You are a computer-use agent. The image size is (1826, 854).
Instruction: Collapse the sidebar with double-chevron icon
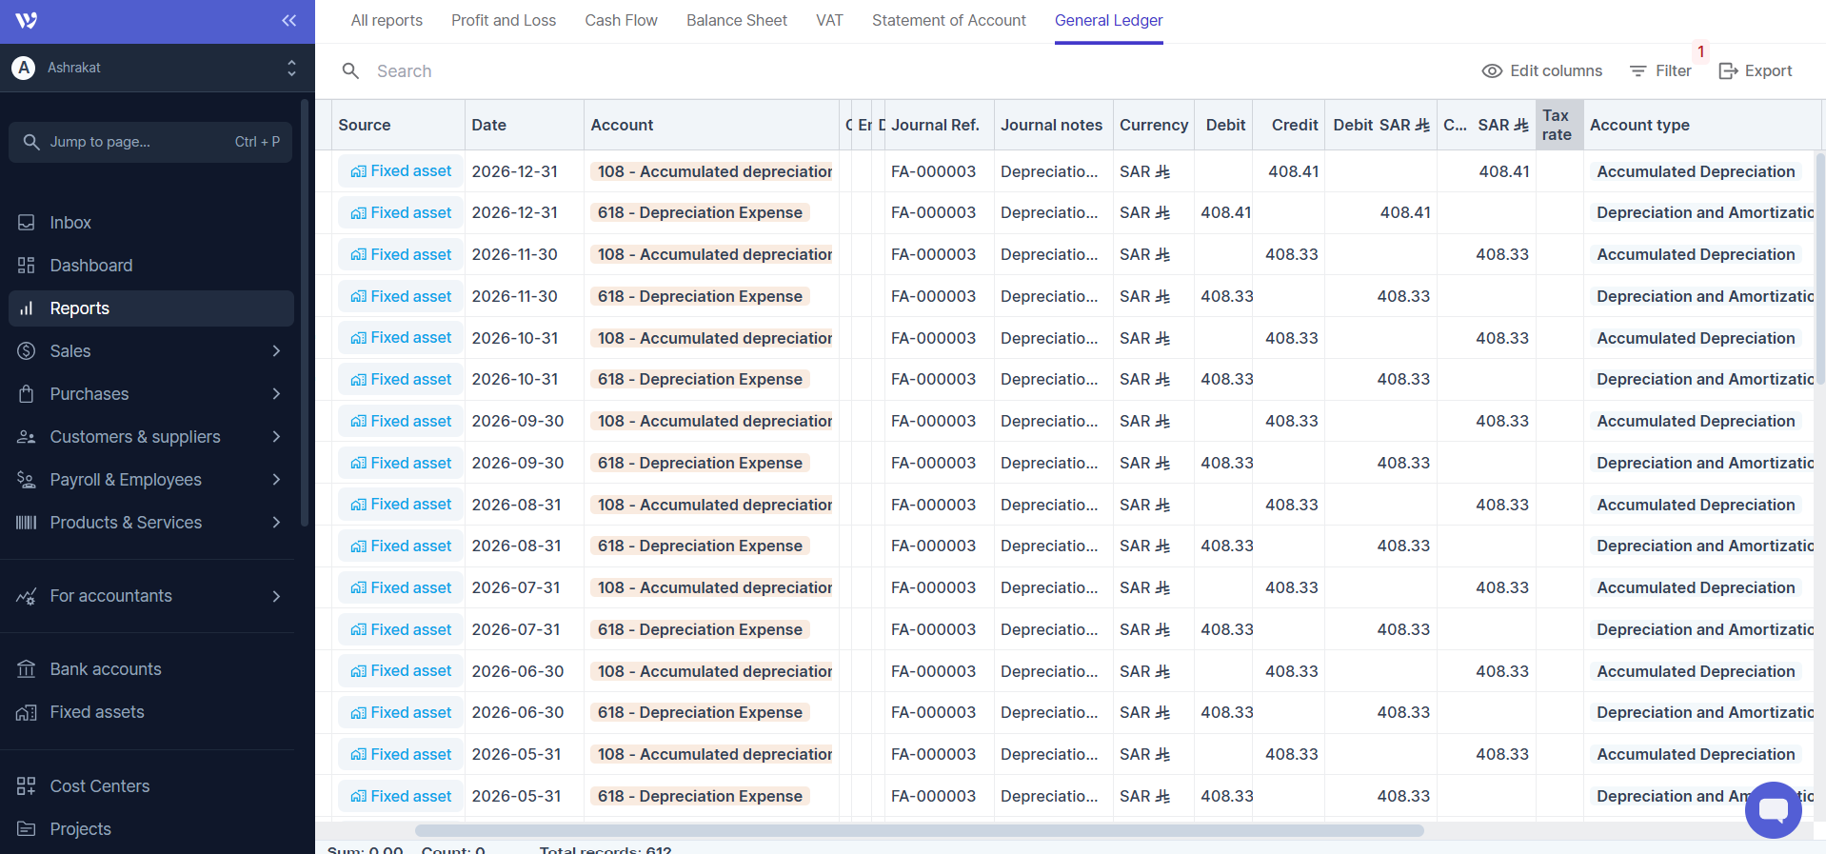click(288, 21)
